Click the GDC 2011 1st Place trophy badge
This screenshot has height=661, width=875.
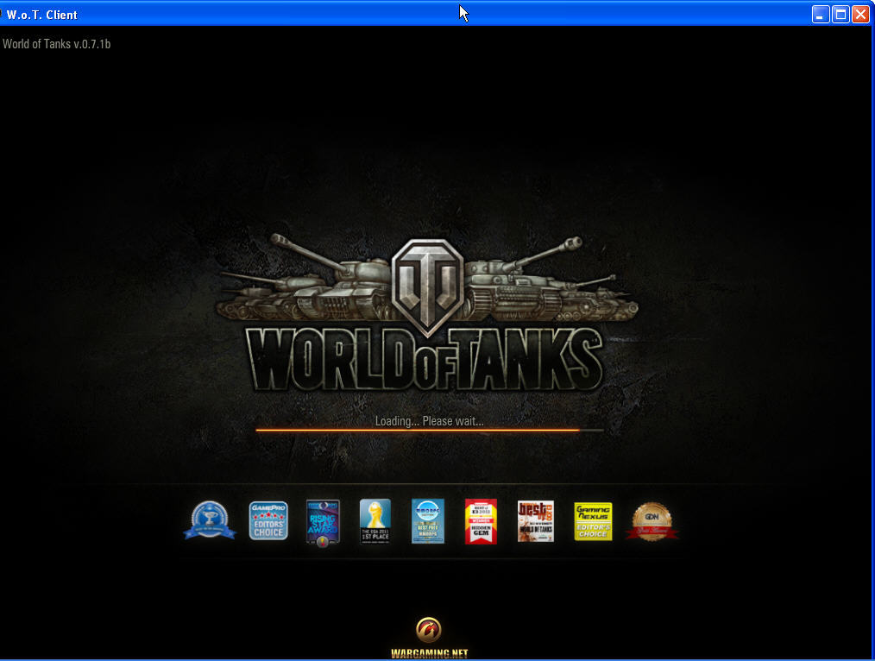(375, 521)
